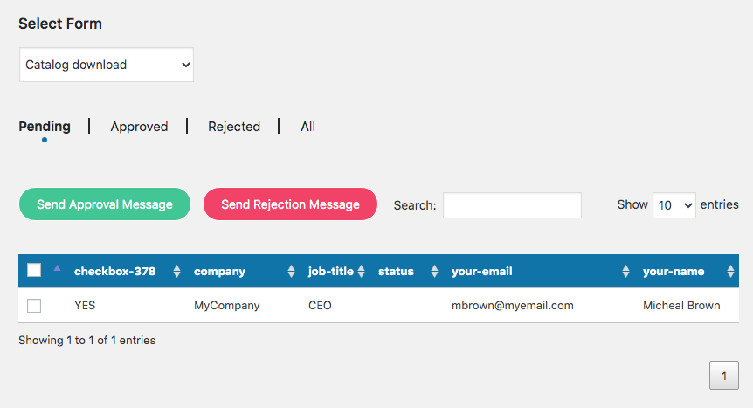
Task: Click Send Rejection Message button
Action: [290, 204]
